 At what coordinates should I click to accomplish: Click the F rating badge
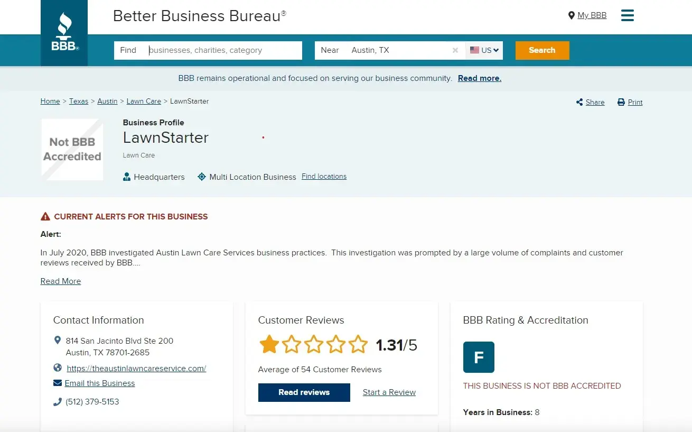[479, 357]
